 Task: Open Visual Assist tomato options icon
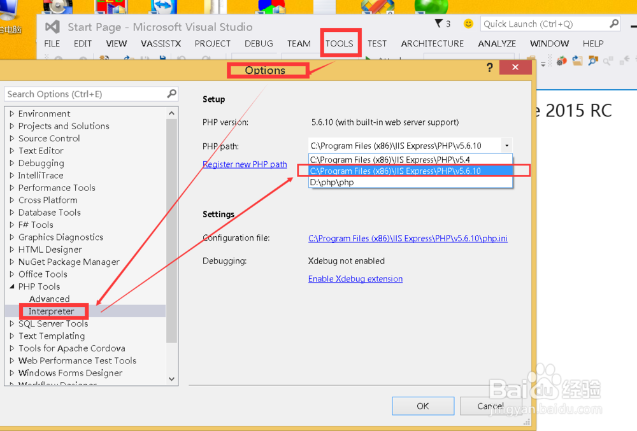(x=561, y=61)
